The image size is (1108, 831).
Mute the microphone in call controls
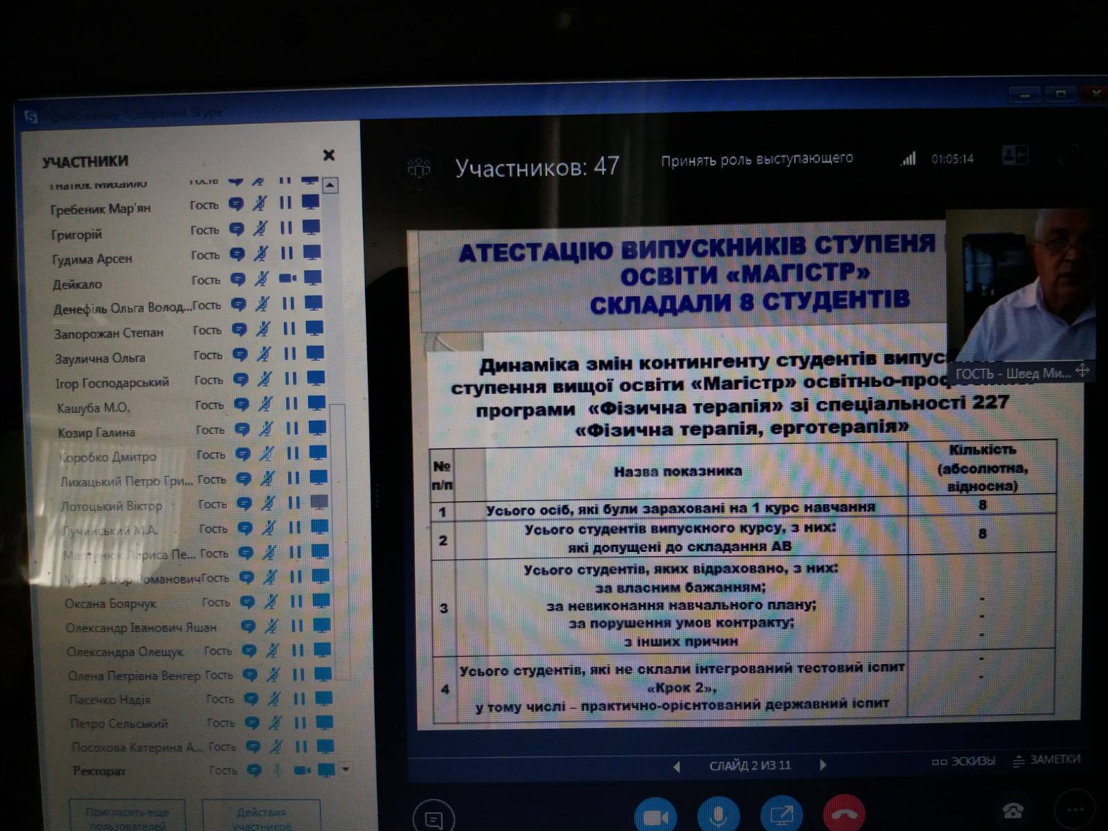[x=718, y=817]
